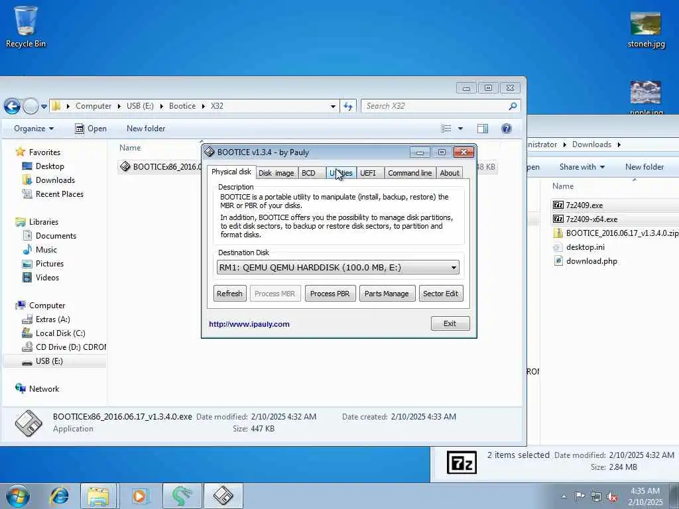Switch to the Command line tab
This screenshot has height=509, width=679.
coord(410,173)
